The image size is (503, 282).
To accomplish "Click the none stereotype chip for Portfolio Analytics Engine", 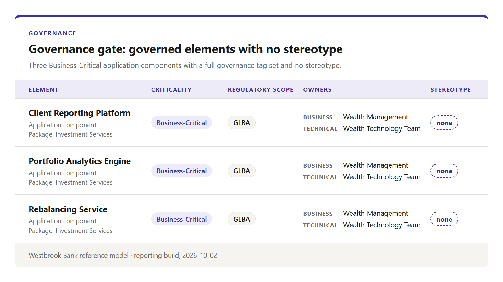I will [x=444, y=171].
